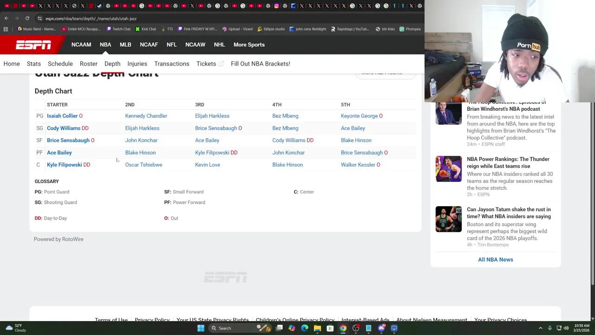Go back using browser back arrow
Viewport: 595px width, 335px height.
[x=6, y=18]
